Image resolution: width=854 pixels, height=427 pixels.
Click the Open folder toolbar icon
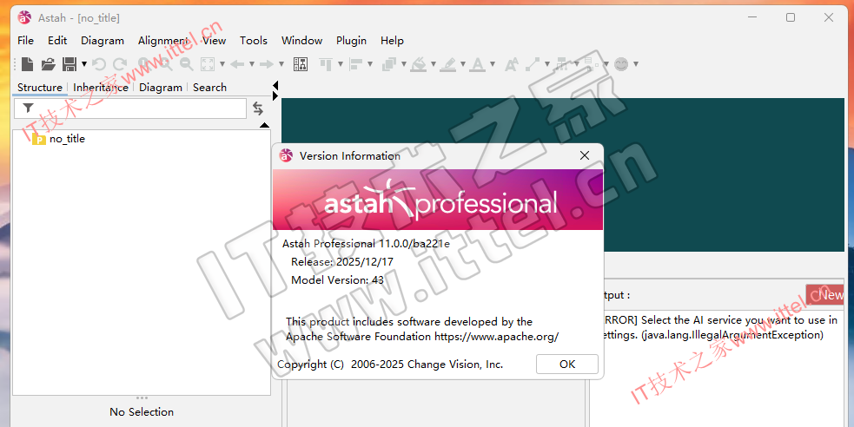[x=49, y=64]
